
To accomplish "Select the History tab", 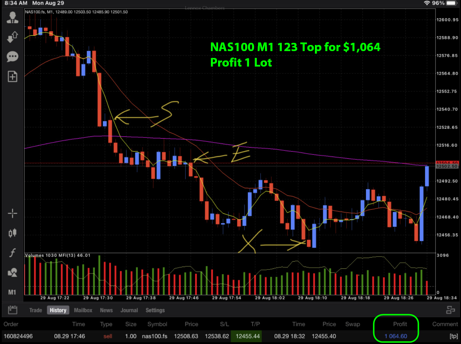I will click(58, 310).
